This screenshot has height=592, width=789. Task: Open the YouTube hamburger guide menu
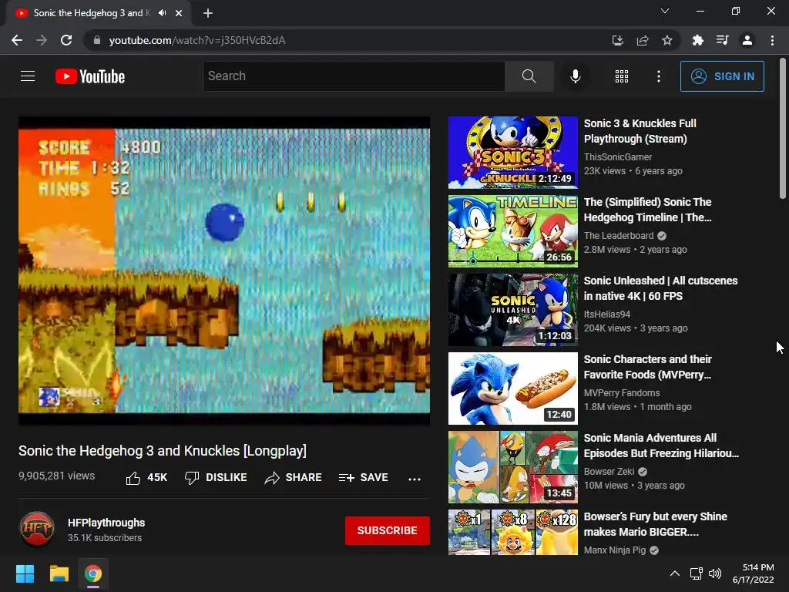(x=28, y=76)
